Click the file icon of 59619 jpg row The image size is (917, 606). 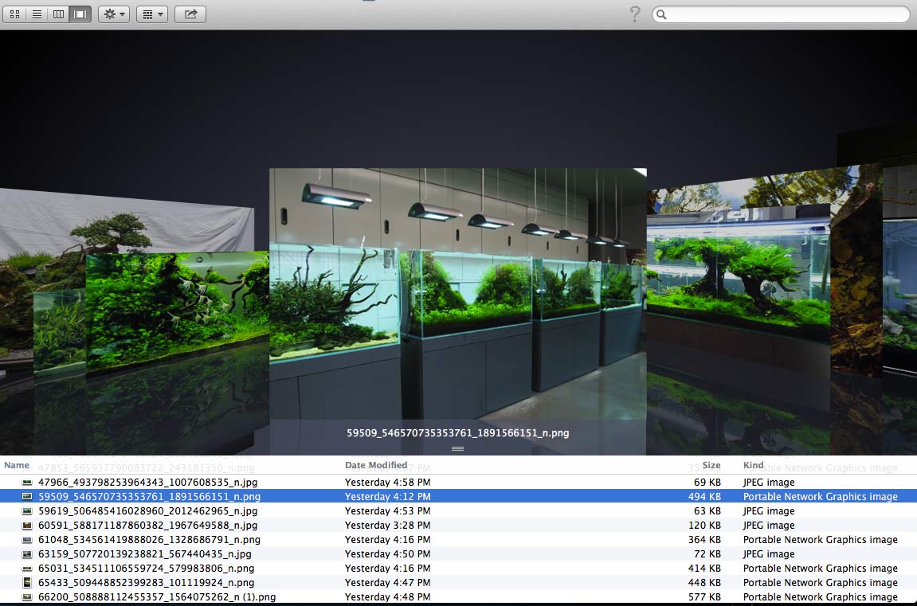[x=27, y=510]
